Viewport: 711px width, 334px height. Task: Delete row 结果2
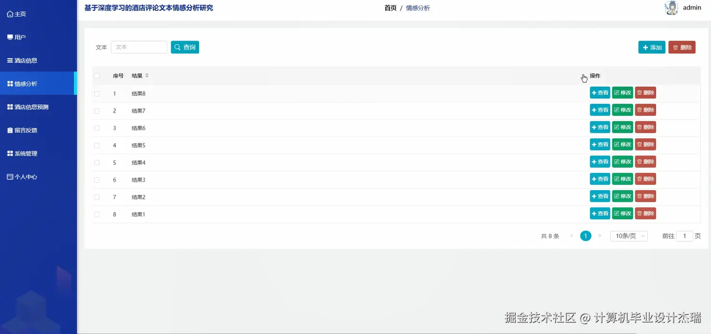(x=645, y=196)
